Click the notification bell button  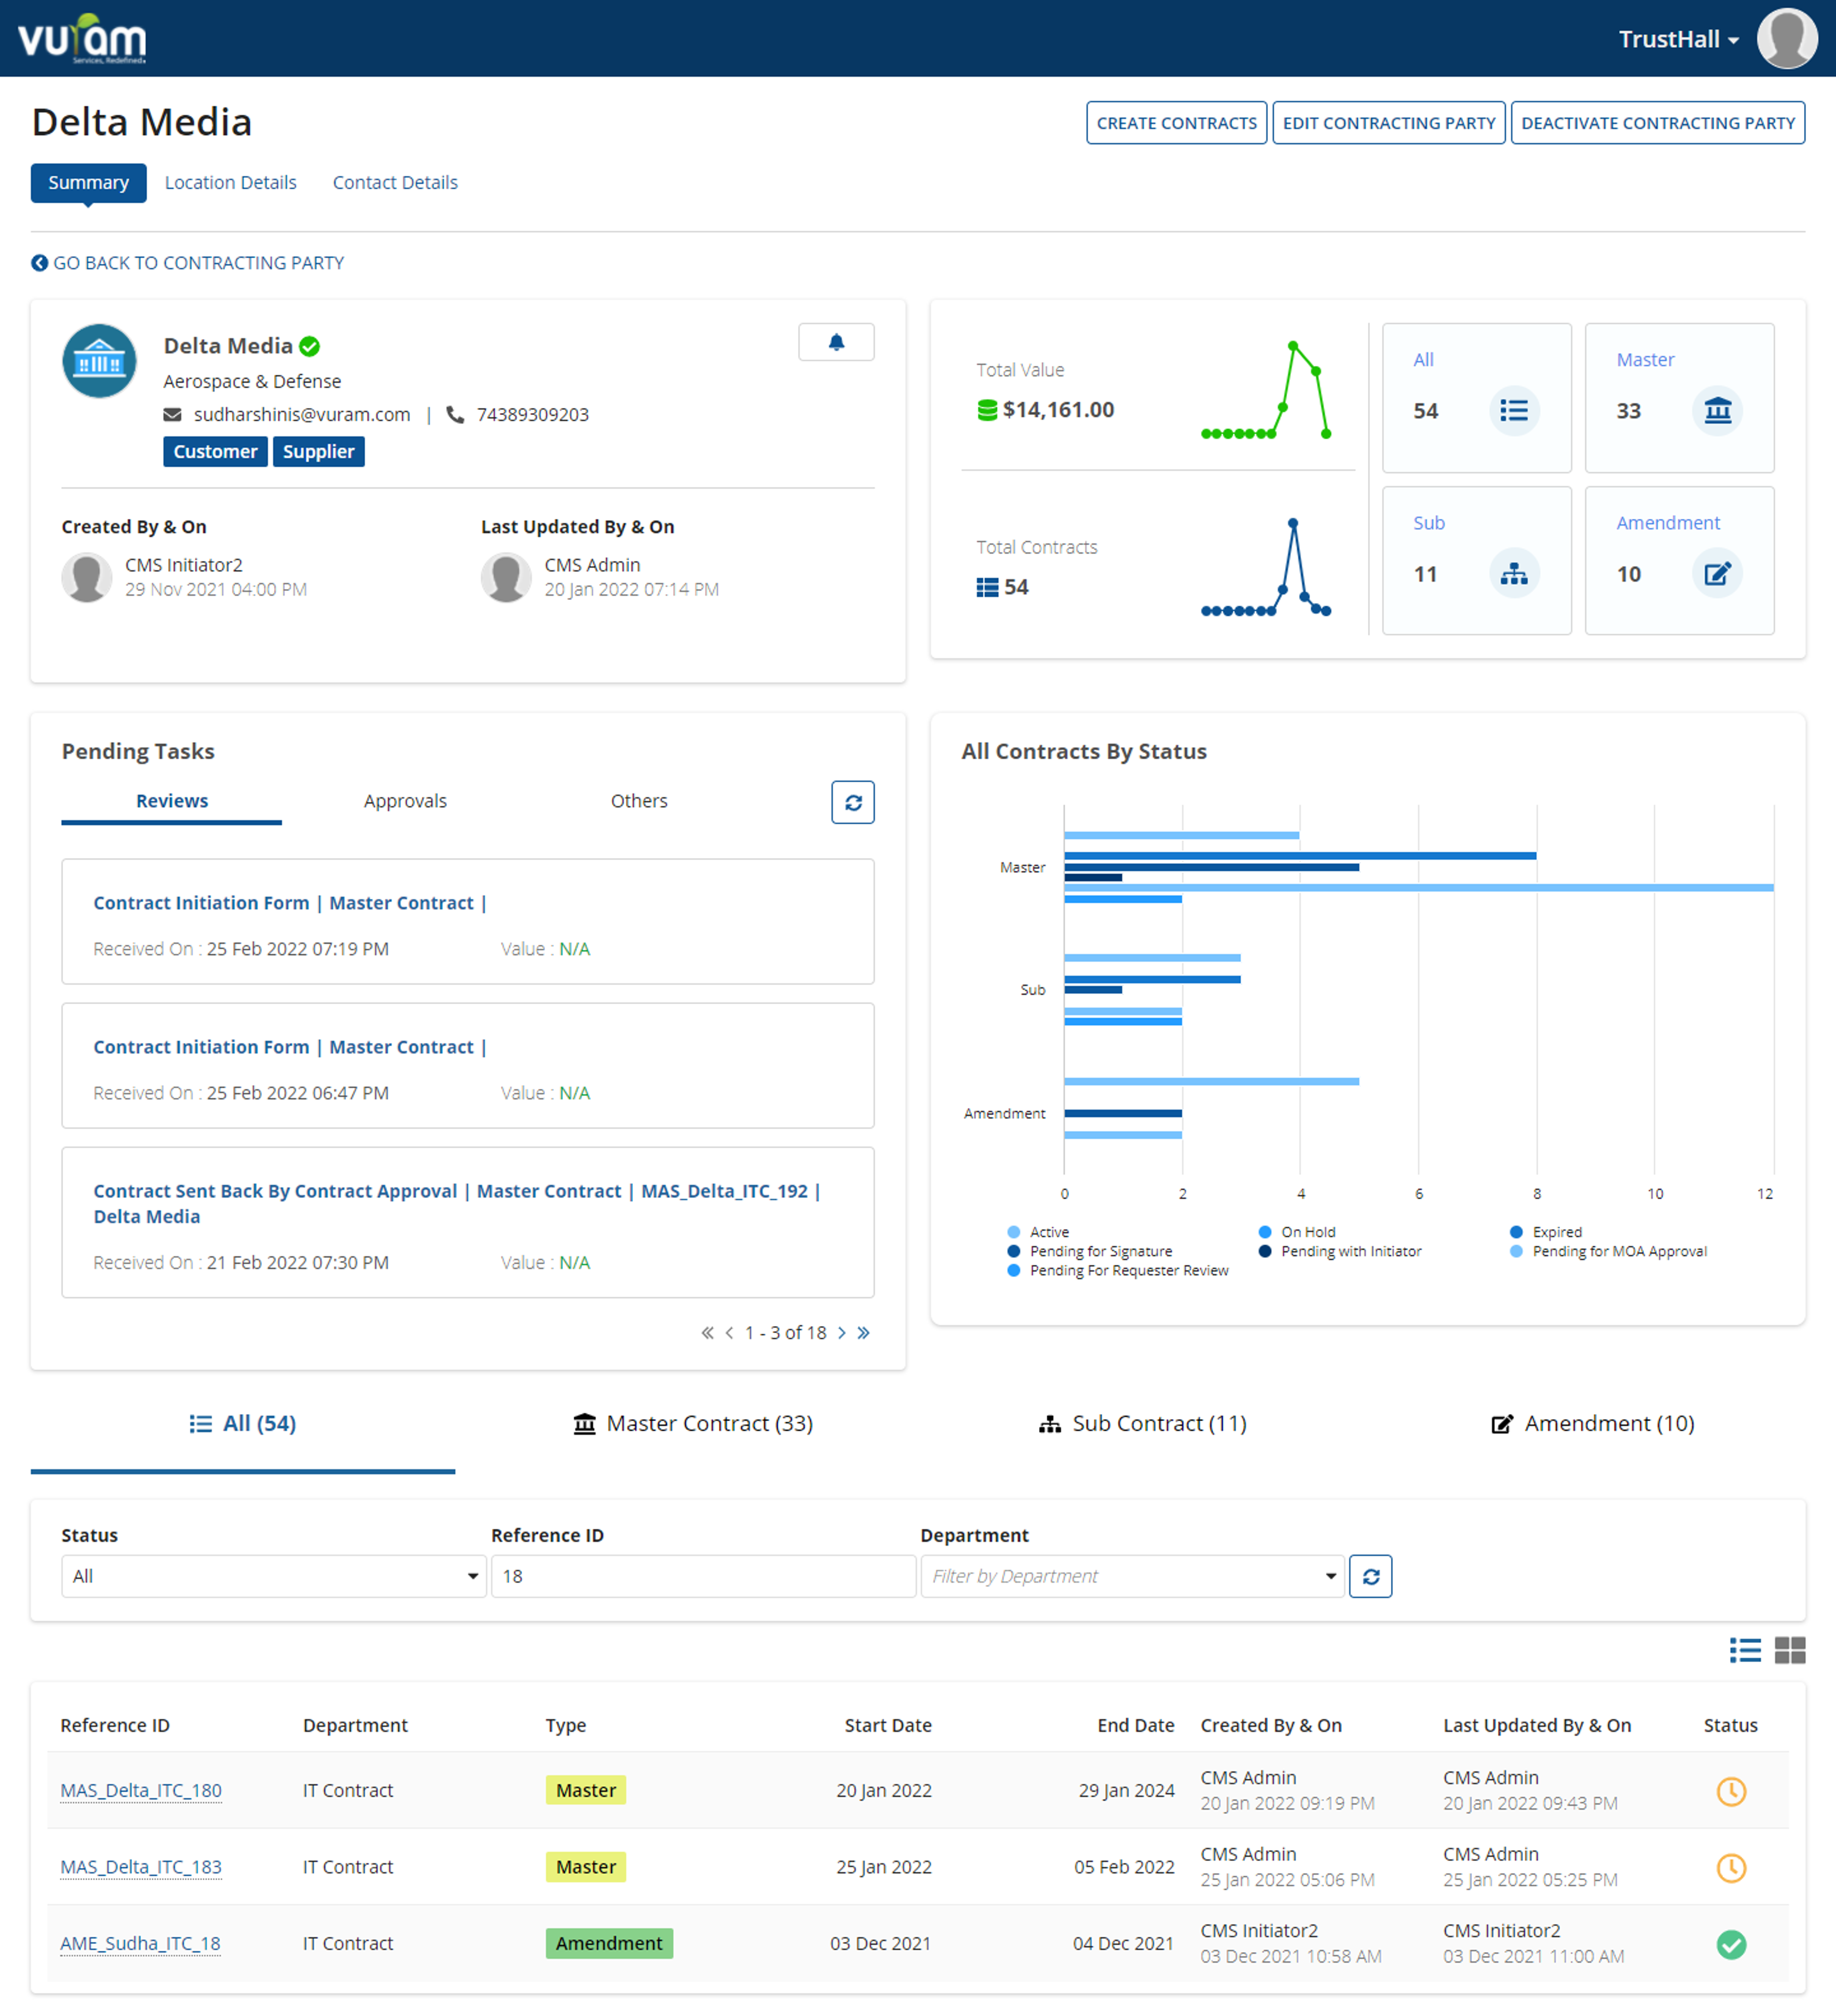point(836,342)
